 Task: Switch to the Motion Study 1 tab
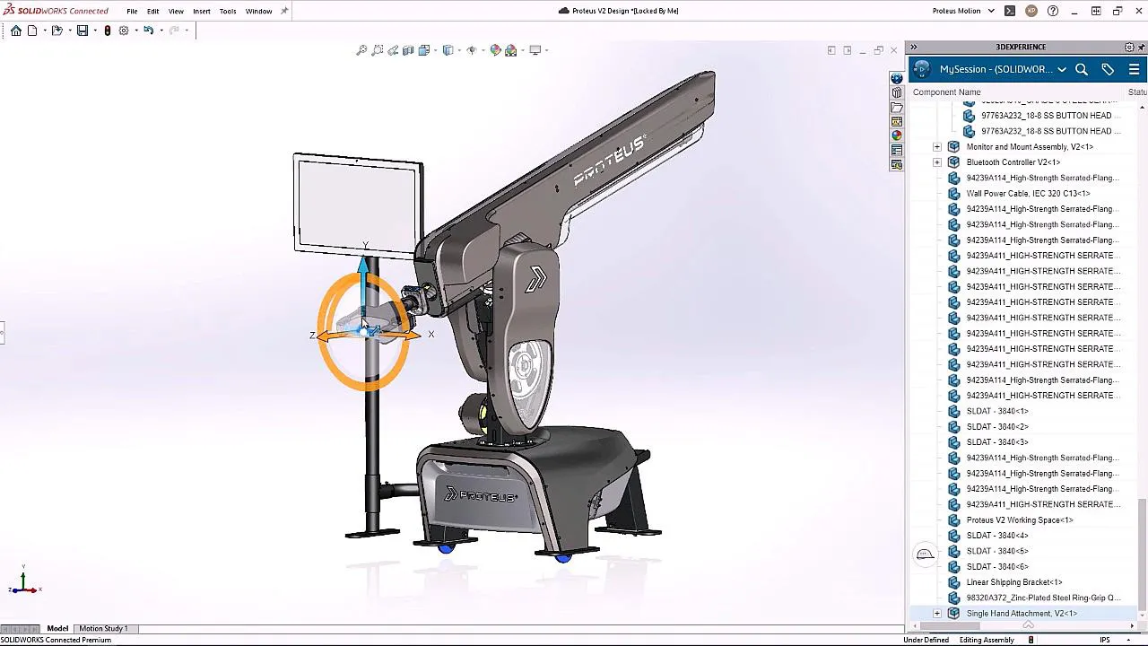[x=105, y=628]
